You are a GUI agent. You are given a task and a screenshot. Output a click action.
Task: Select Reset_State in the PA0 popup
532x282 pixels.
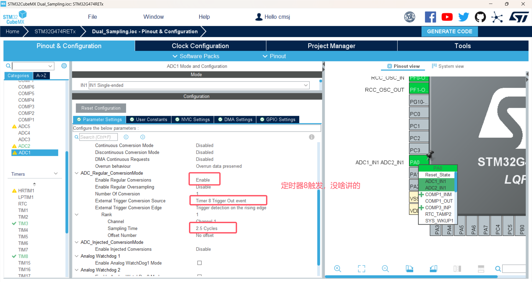(x=438, y=175)
